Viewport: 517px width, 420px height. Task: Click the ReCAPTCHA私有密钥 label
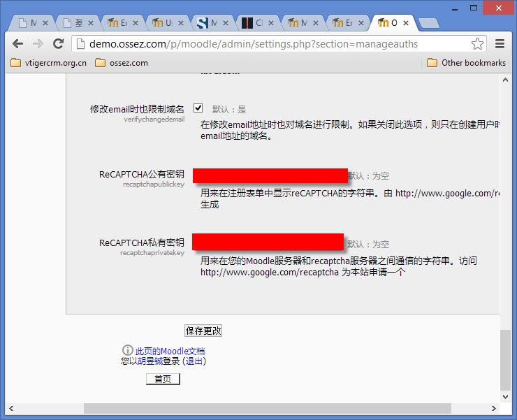click(142, 242)
